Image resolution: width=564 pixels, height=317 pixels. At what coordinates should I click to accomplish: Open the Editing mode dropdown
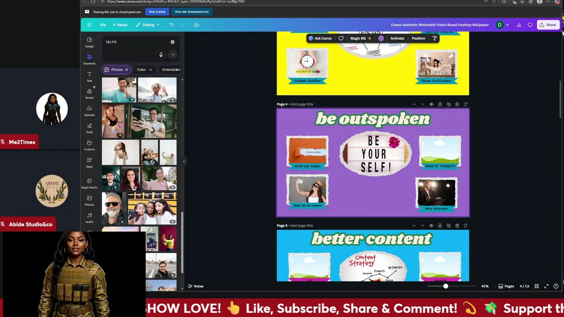(x=148, y=25)
